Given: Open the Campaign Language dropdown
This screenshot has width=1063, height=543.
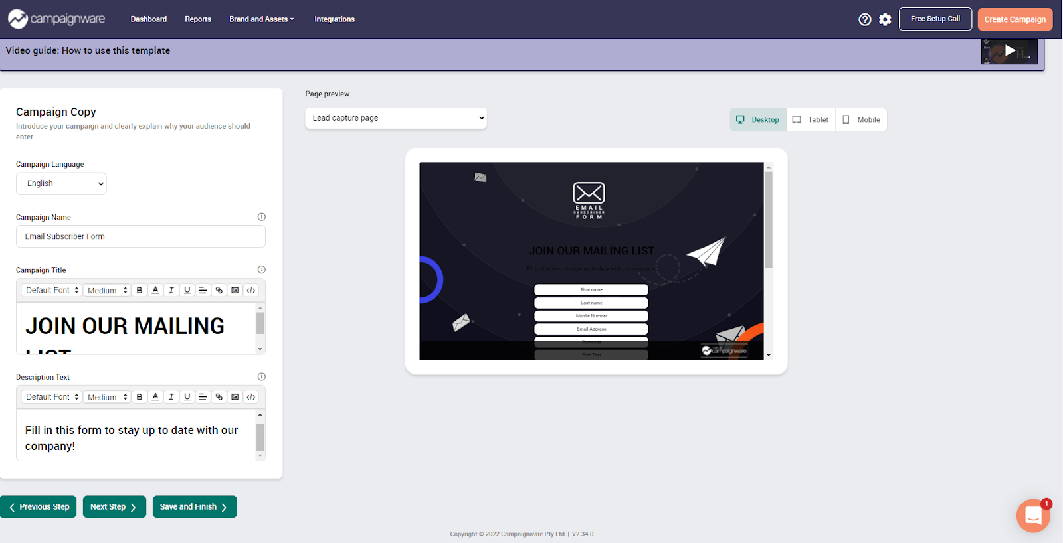Looking at the screenshot, I should pyautogui.click(x=61, y=184).
